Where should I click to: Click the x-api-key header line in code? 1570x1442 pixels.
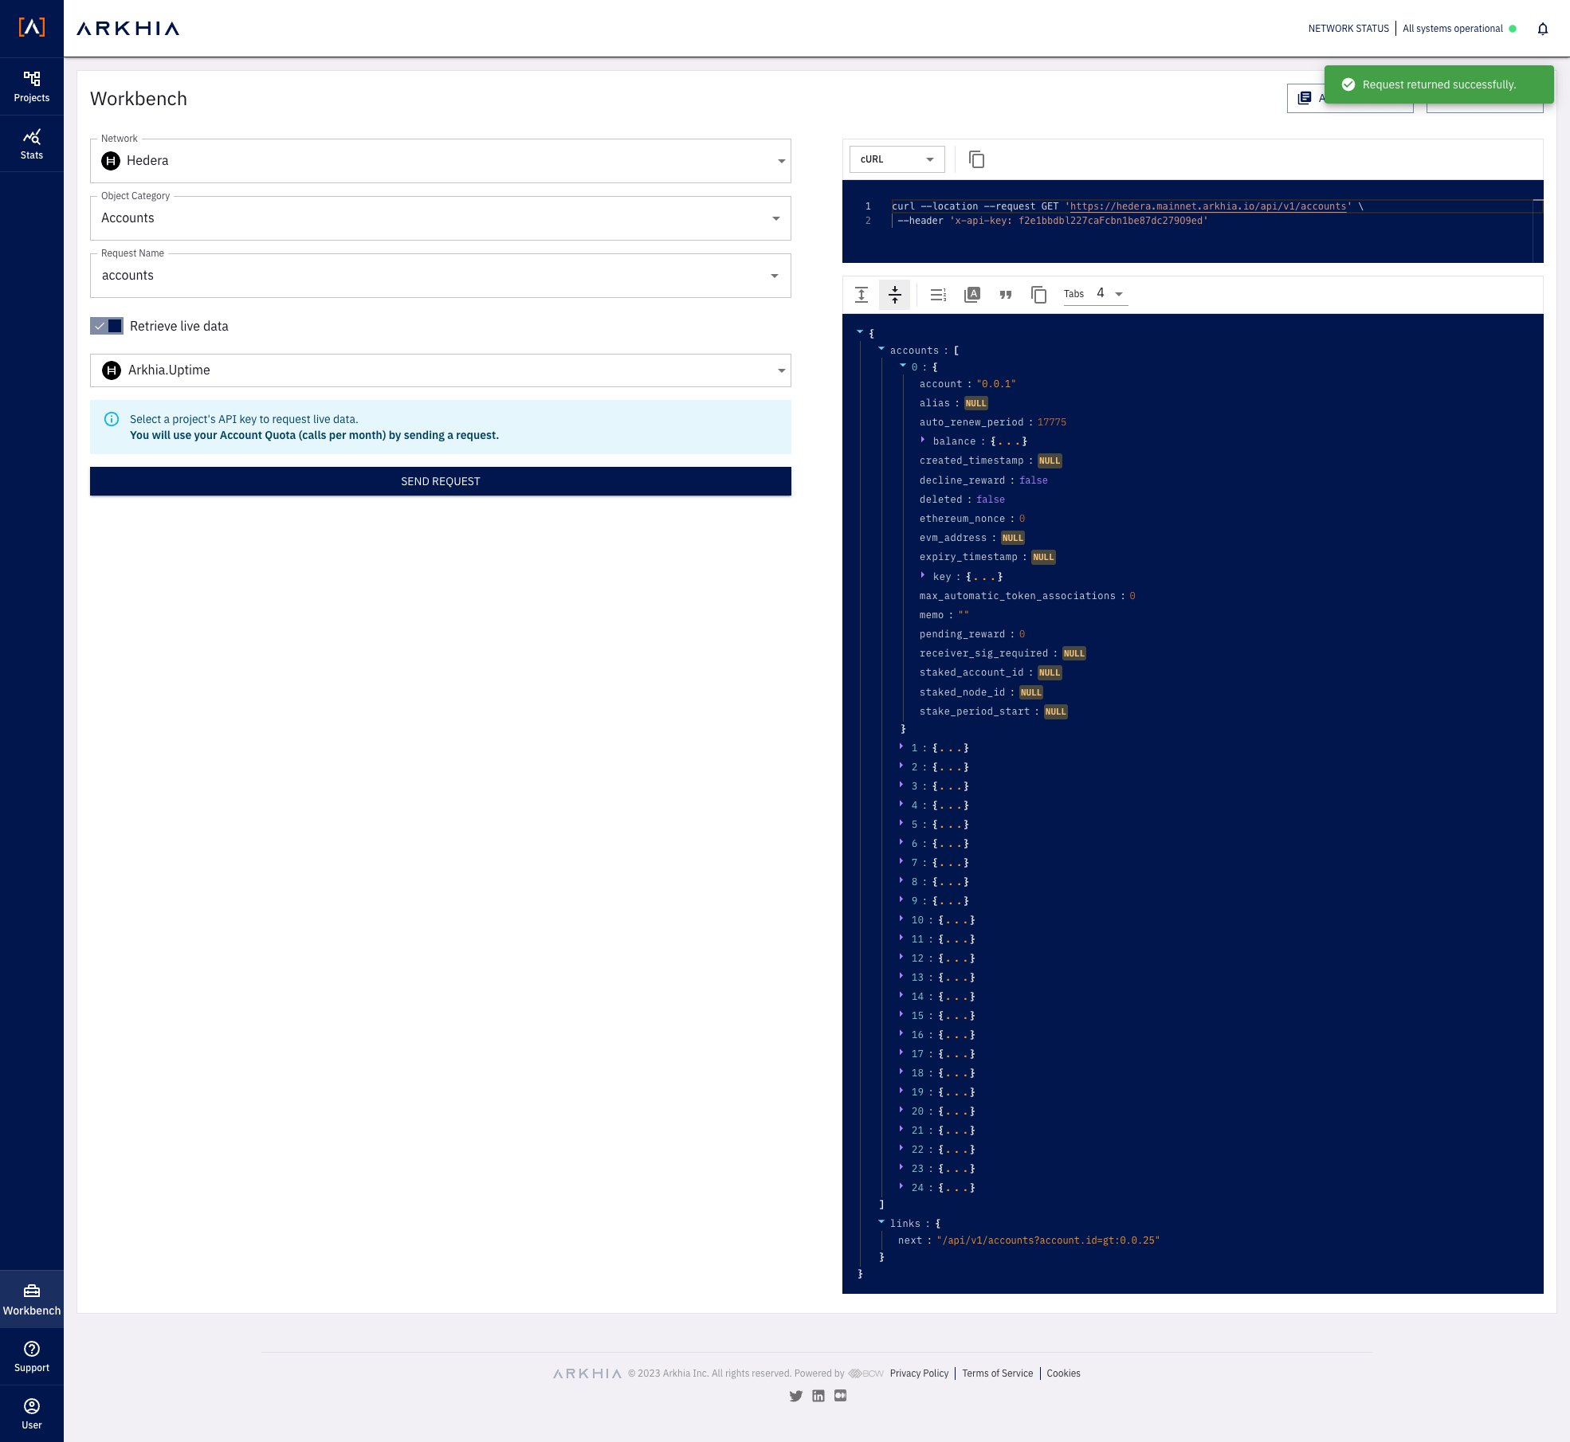[1052, 221]
